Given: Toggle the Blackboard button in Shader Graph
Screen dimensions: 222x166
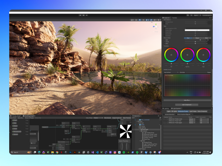Looking at the screenshot, I should 108,118.
